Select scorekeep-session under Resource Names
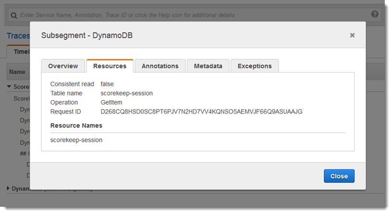392x214 pixels. (76, 140)
